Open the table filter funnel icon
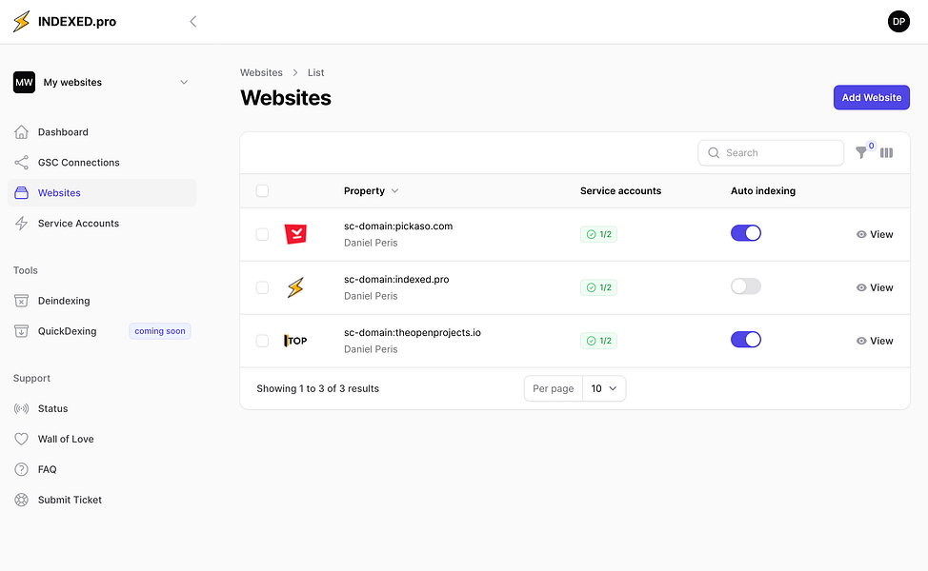The image size is (928, 571). click(x=861, y=153)
